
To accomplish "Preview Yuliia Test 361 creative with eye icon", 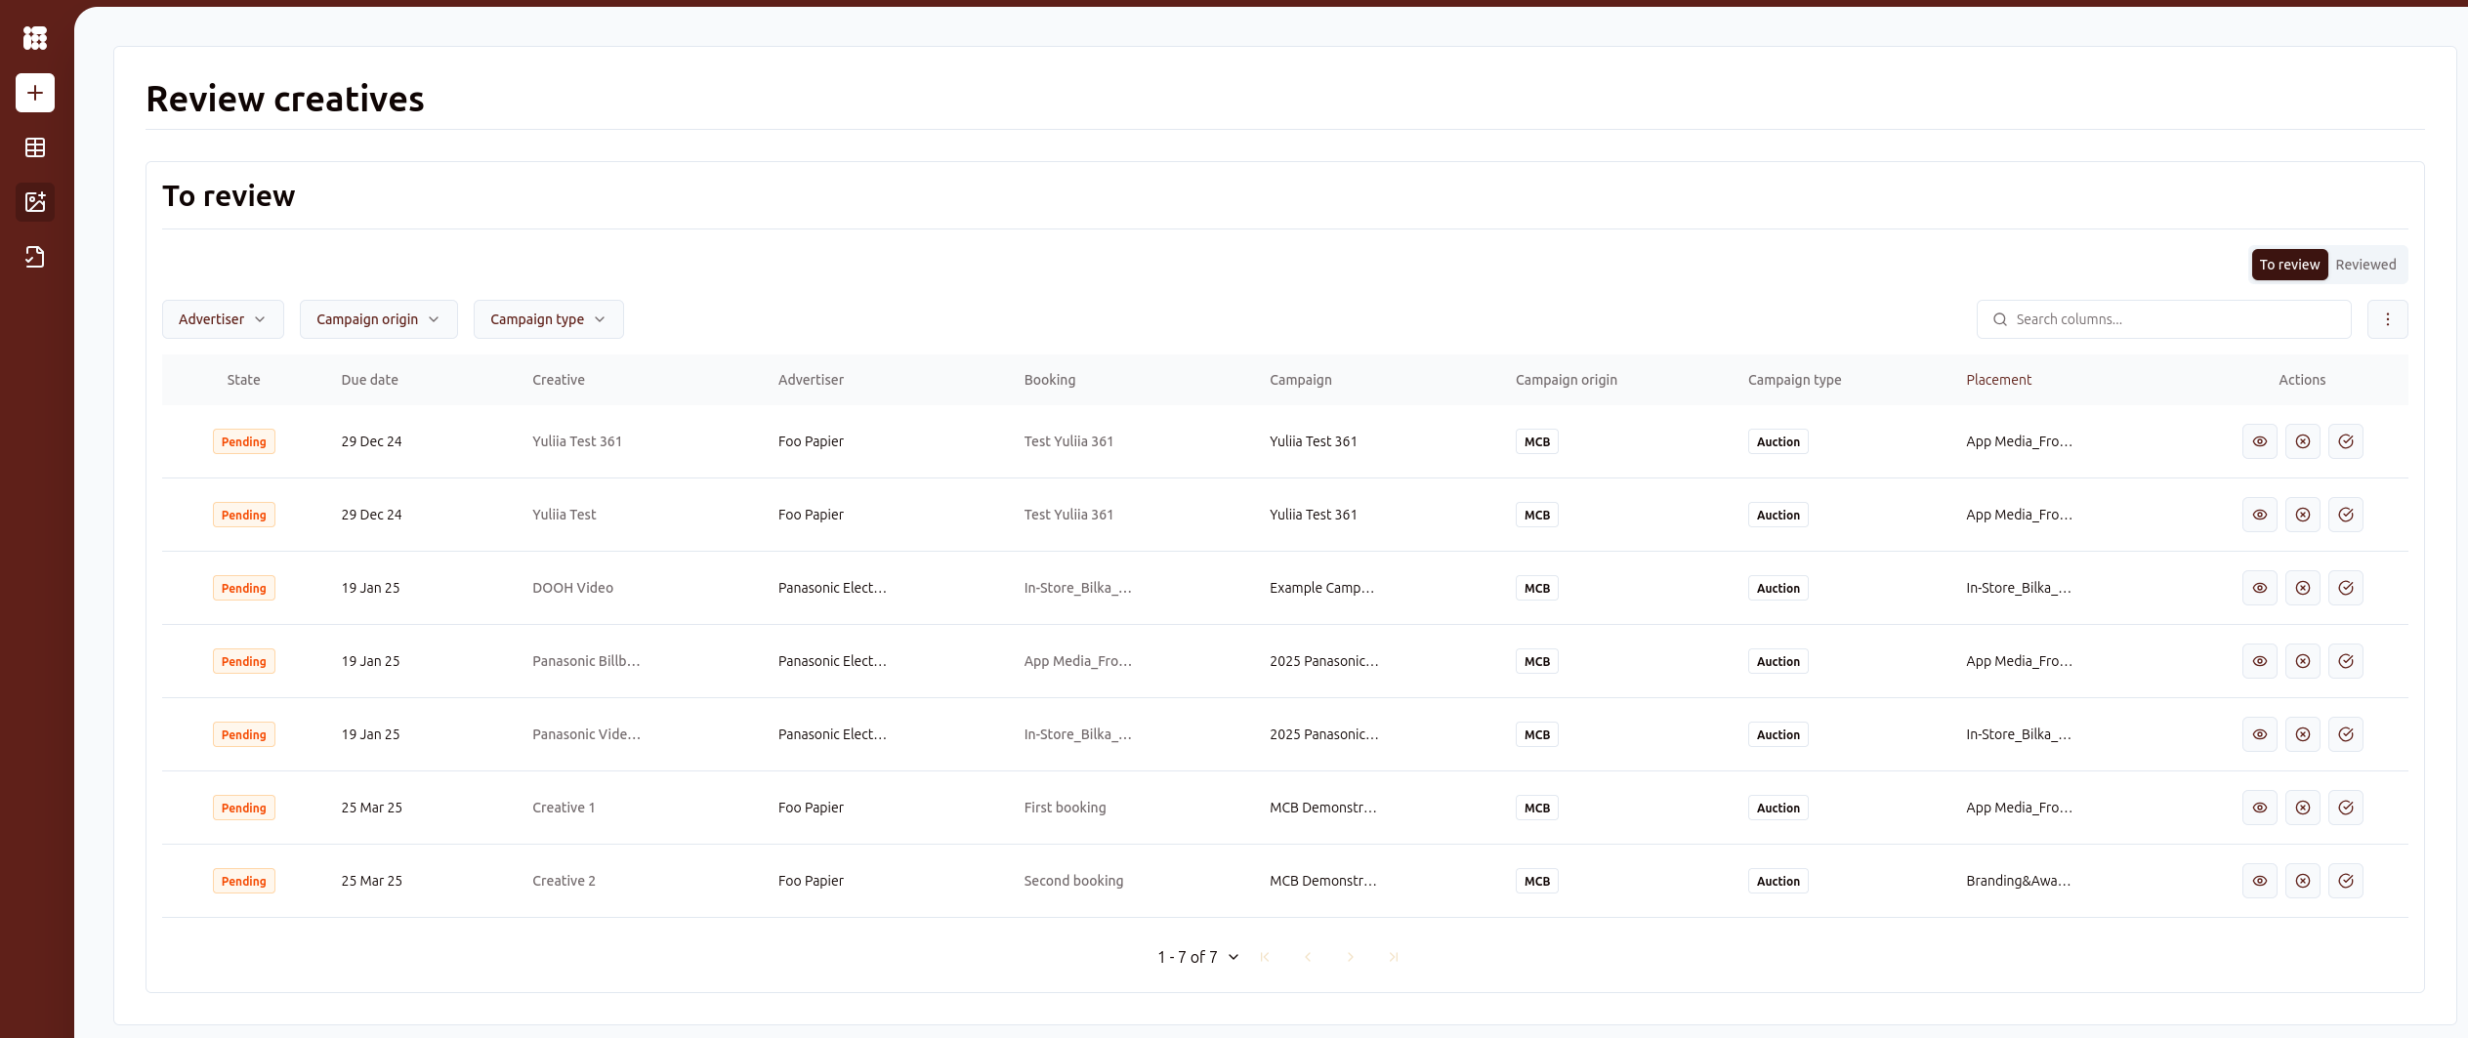I will pos(2259,441).
